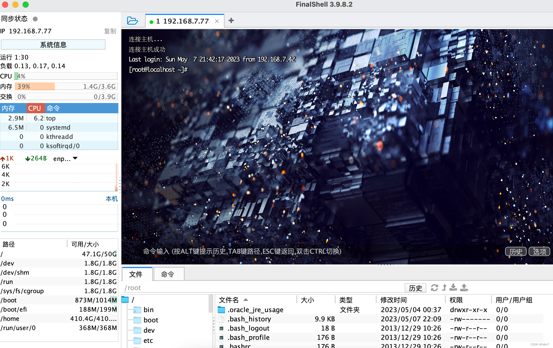Click the 可用/大小 disk table header
This screenshot has width=553, height=348.
click(x=92, y=244)
